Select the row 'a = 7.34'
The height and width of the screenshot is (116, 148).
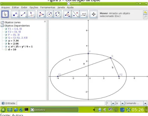[x=13, y=40]
